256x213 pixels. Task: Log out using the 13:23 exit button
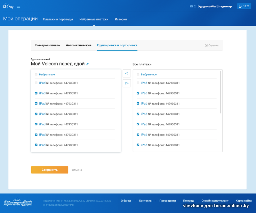[x=244, y=6]
